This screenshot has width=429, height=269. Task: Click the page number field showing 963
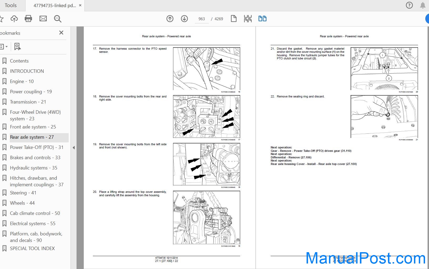click(x=202, y=19)
